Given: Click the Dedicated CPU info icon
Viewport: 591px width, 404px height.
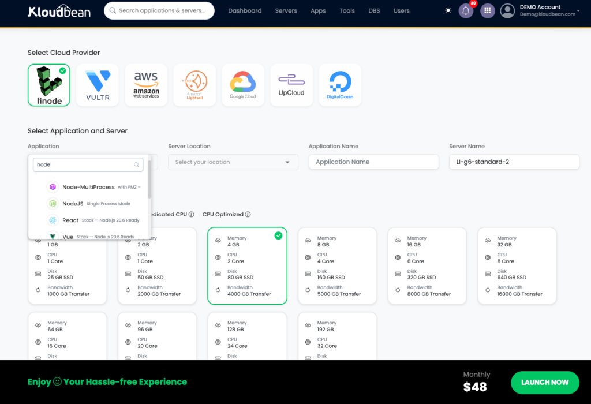Looking at the screenshot, I should [192, 215].
